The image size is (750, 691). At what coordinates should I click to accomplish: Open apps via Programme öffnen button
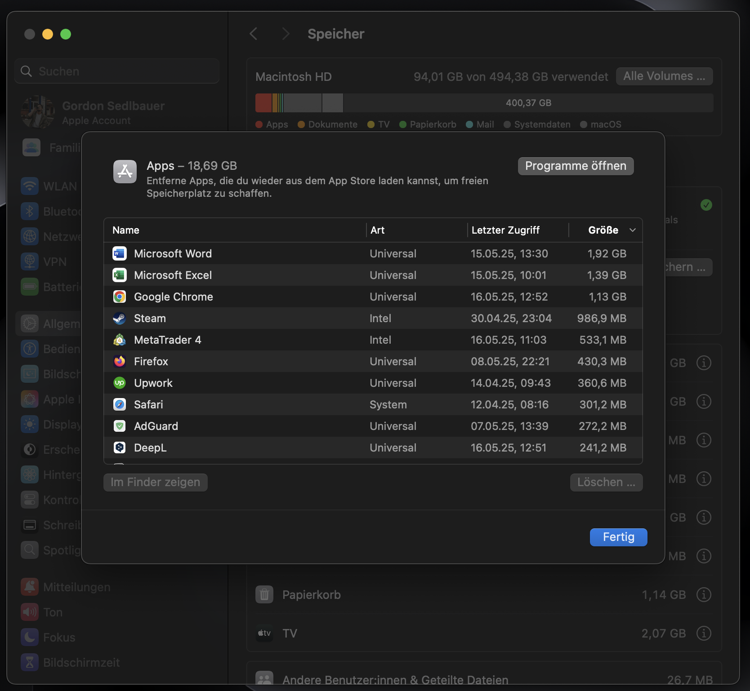tap(576, 166)
